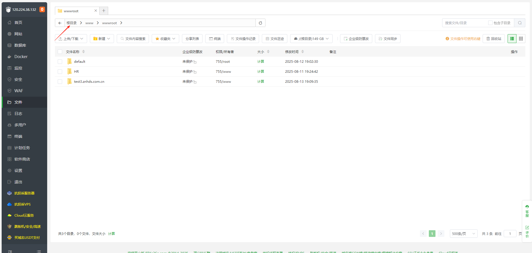This screenshot has width=532, height=253.
Task: Click 计算 size link for test3.znhds.com.cn
Action: coord(260,82)
